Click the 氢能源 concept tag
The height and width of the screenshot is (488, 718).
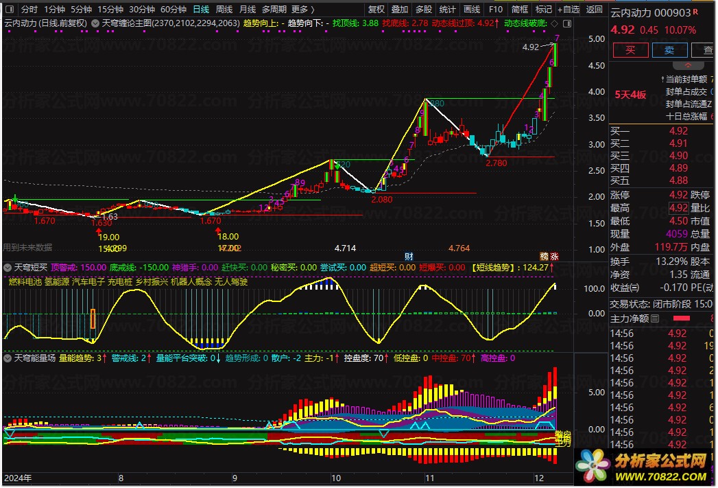click(x=57, y=281)
